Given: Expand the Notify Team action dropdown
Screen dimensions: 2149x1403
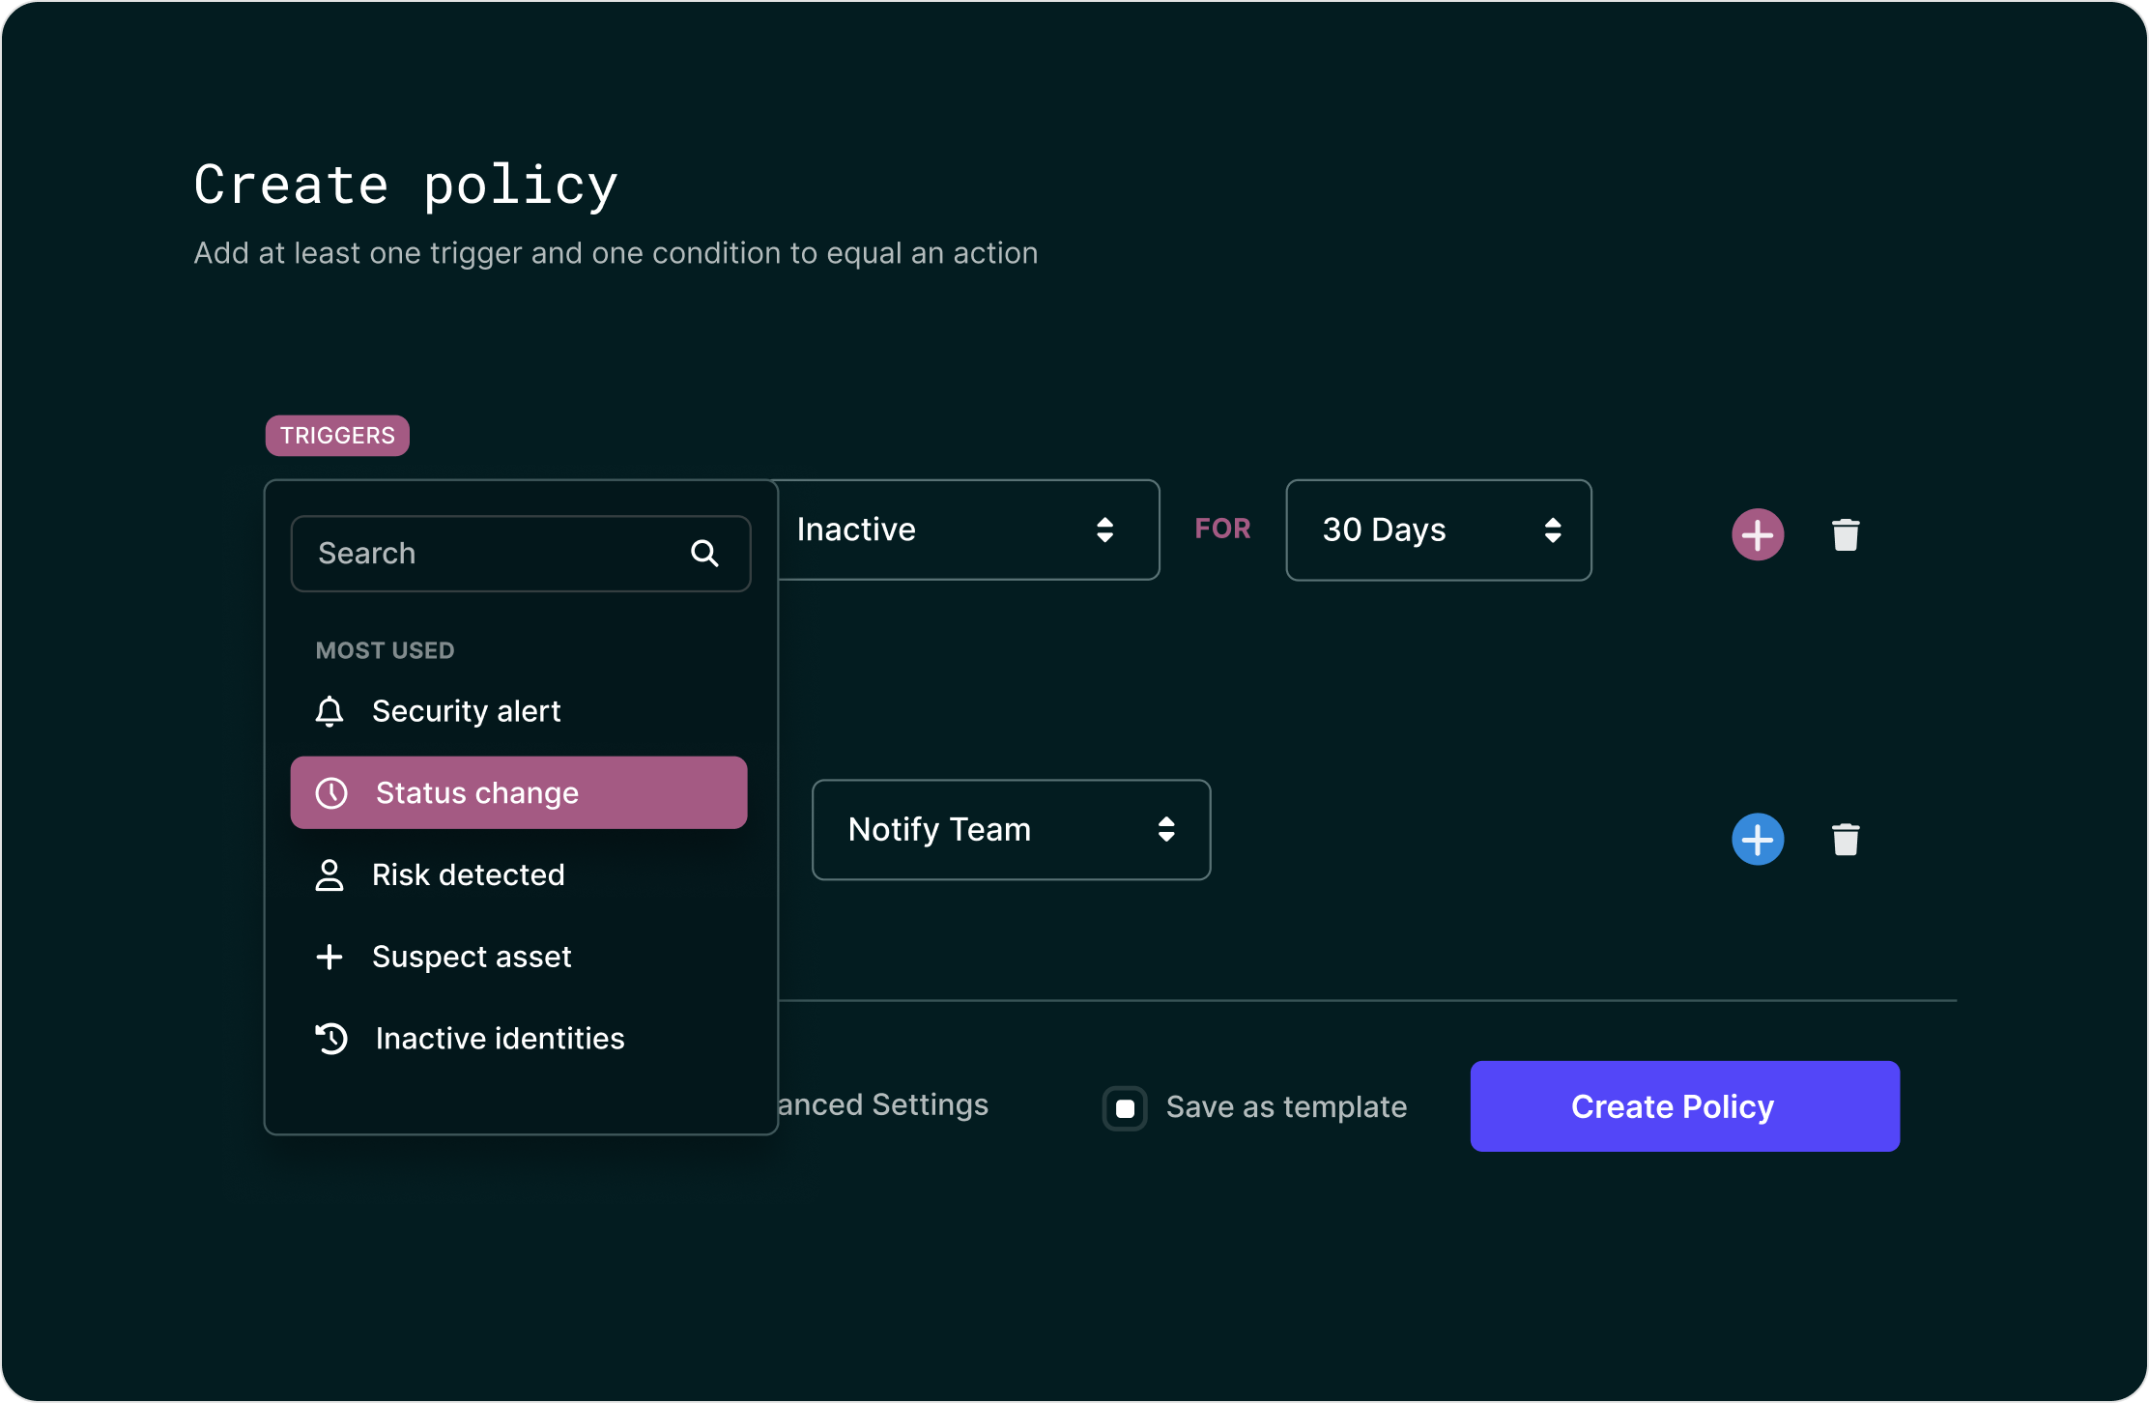Looking at the screenshot, I should pos(1011,829).
